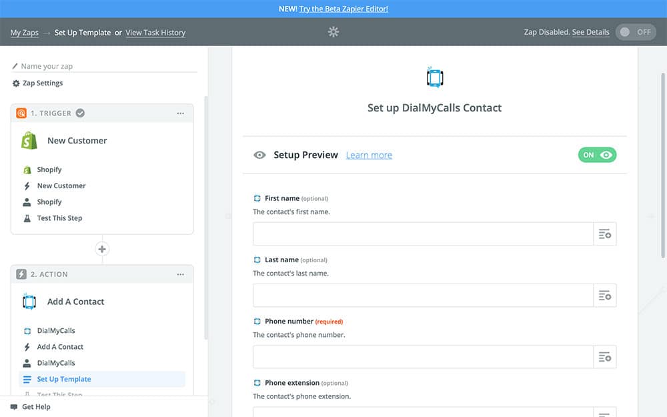Open insert-field icon for Last name

[605, 296]
